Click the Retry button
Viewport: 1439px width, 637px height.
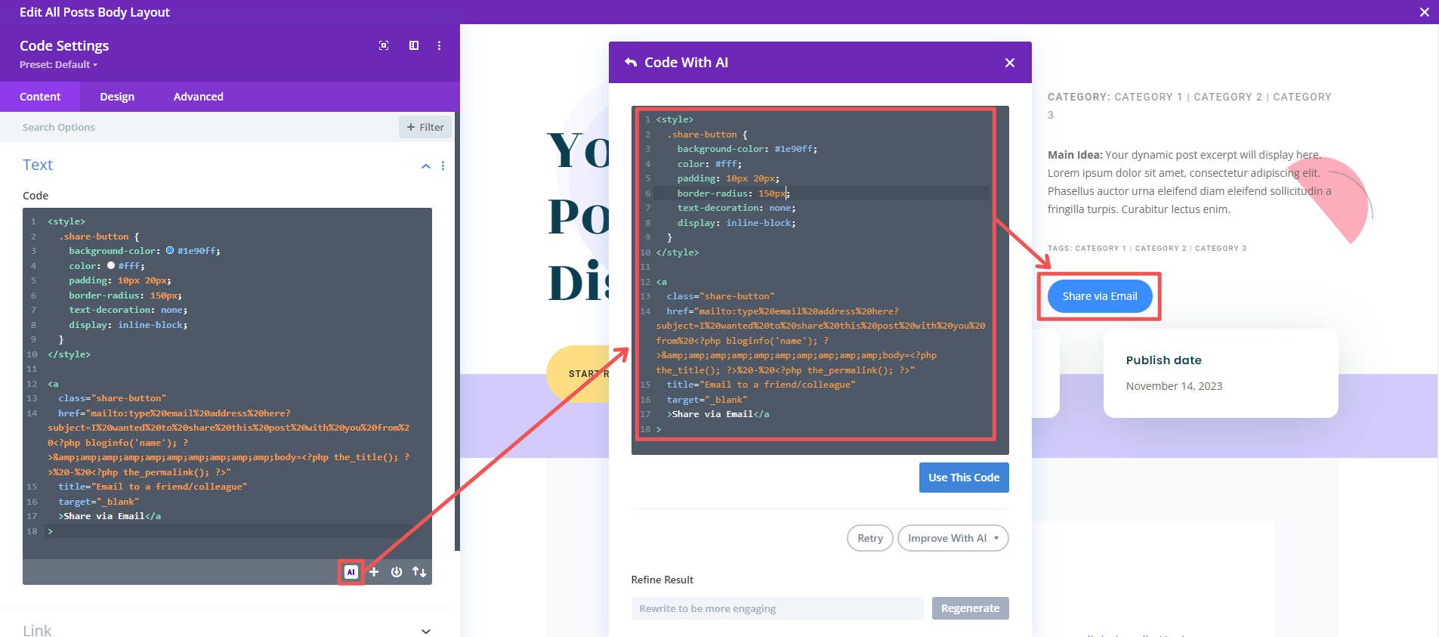tap(870, 538)
